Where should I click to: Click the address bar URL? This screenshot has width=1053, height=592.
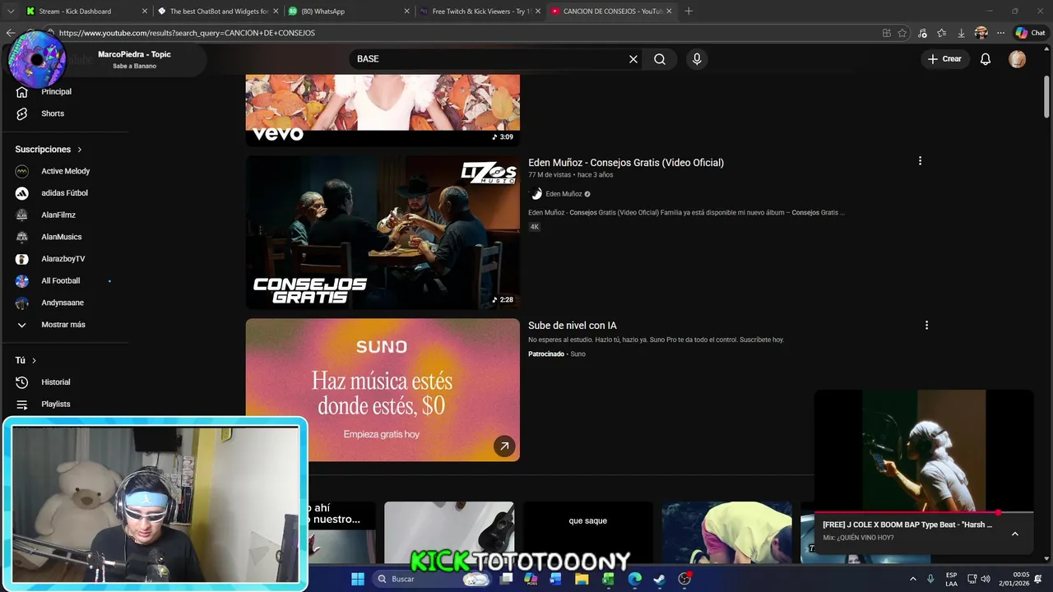[461, 33]
